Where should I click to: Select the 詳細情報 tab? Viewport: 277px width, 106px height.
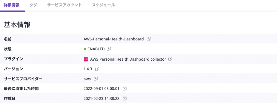click(x=11, y=5)
